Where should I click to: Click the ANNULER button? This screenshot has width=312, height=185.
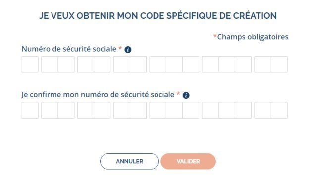point(129,161)
